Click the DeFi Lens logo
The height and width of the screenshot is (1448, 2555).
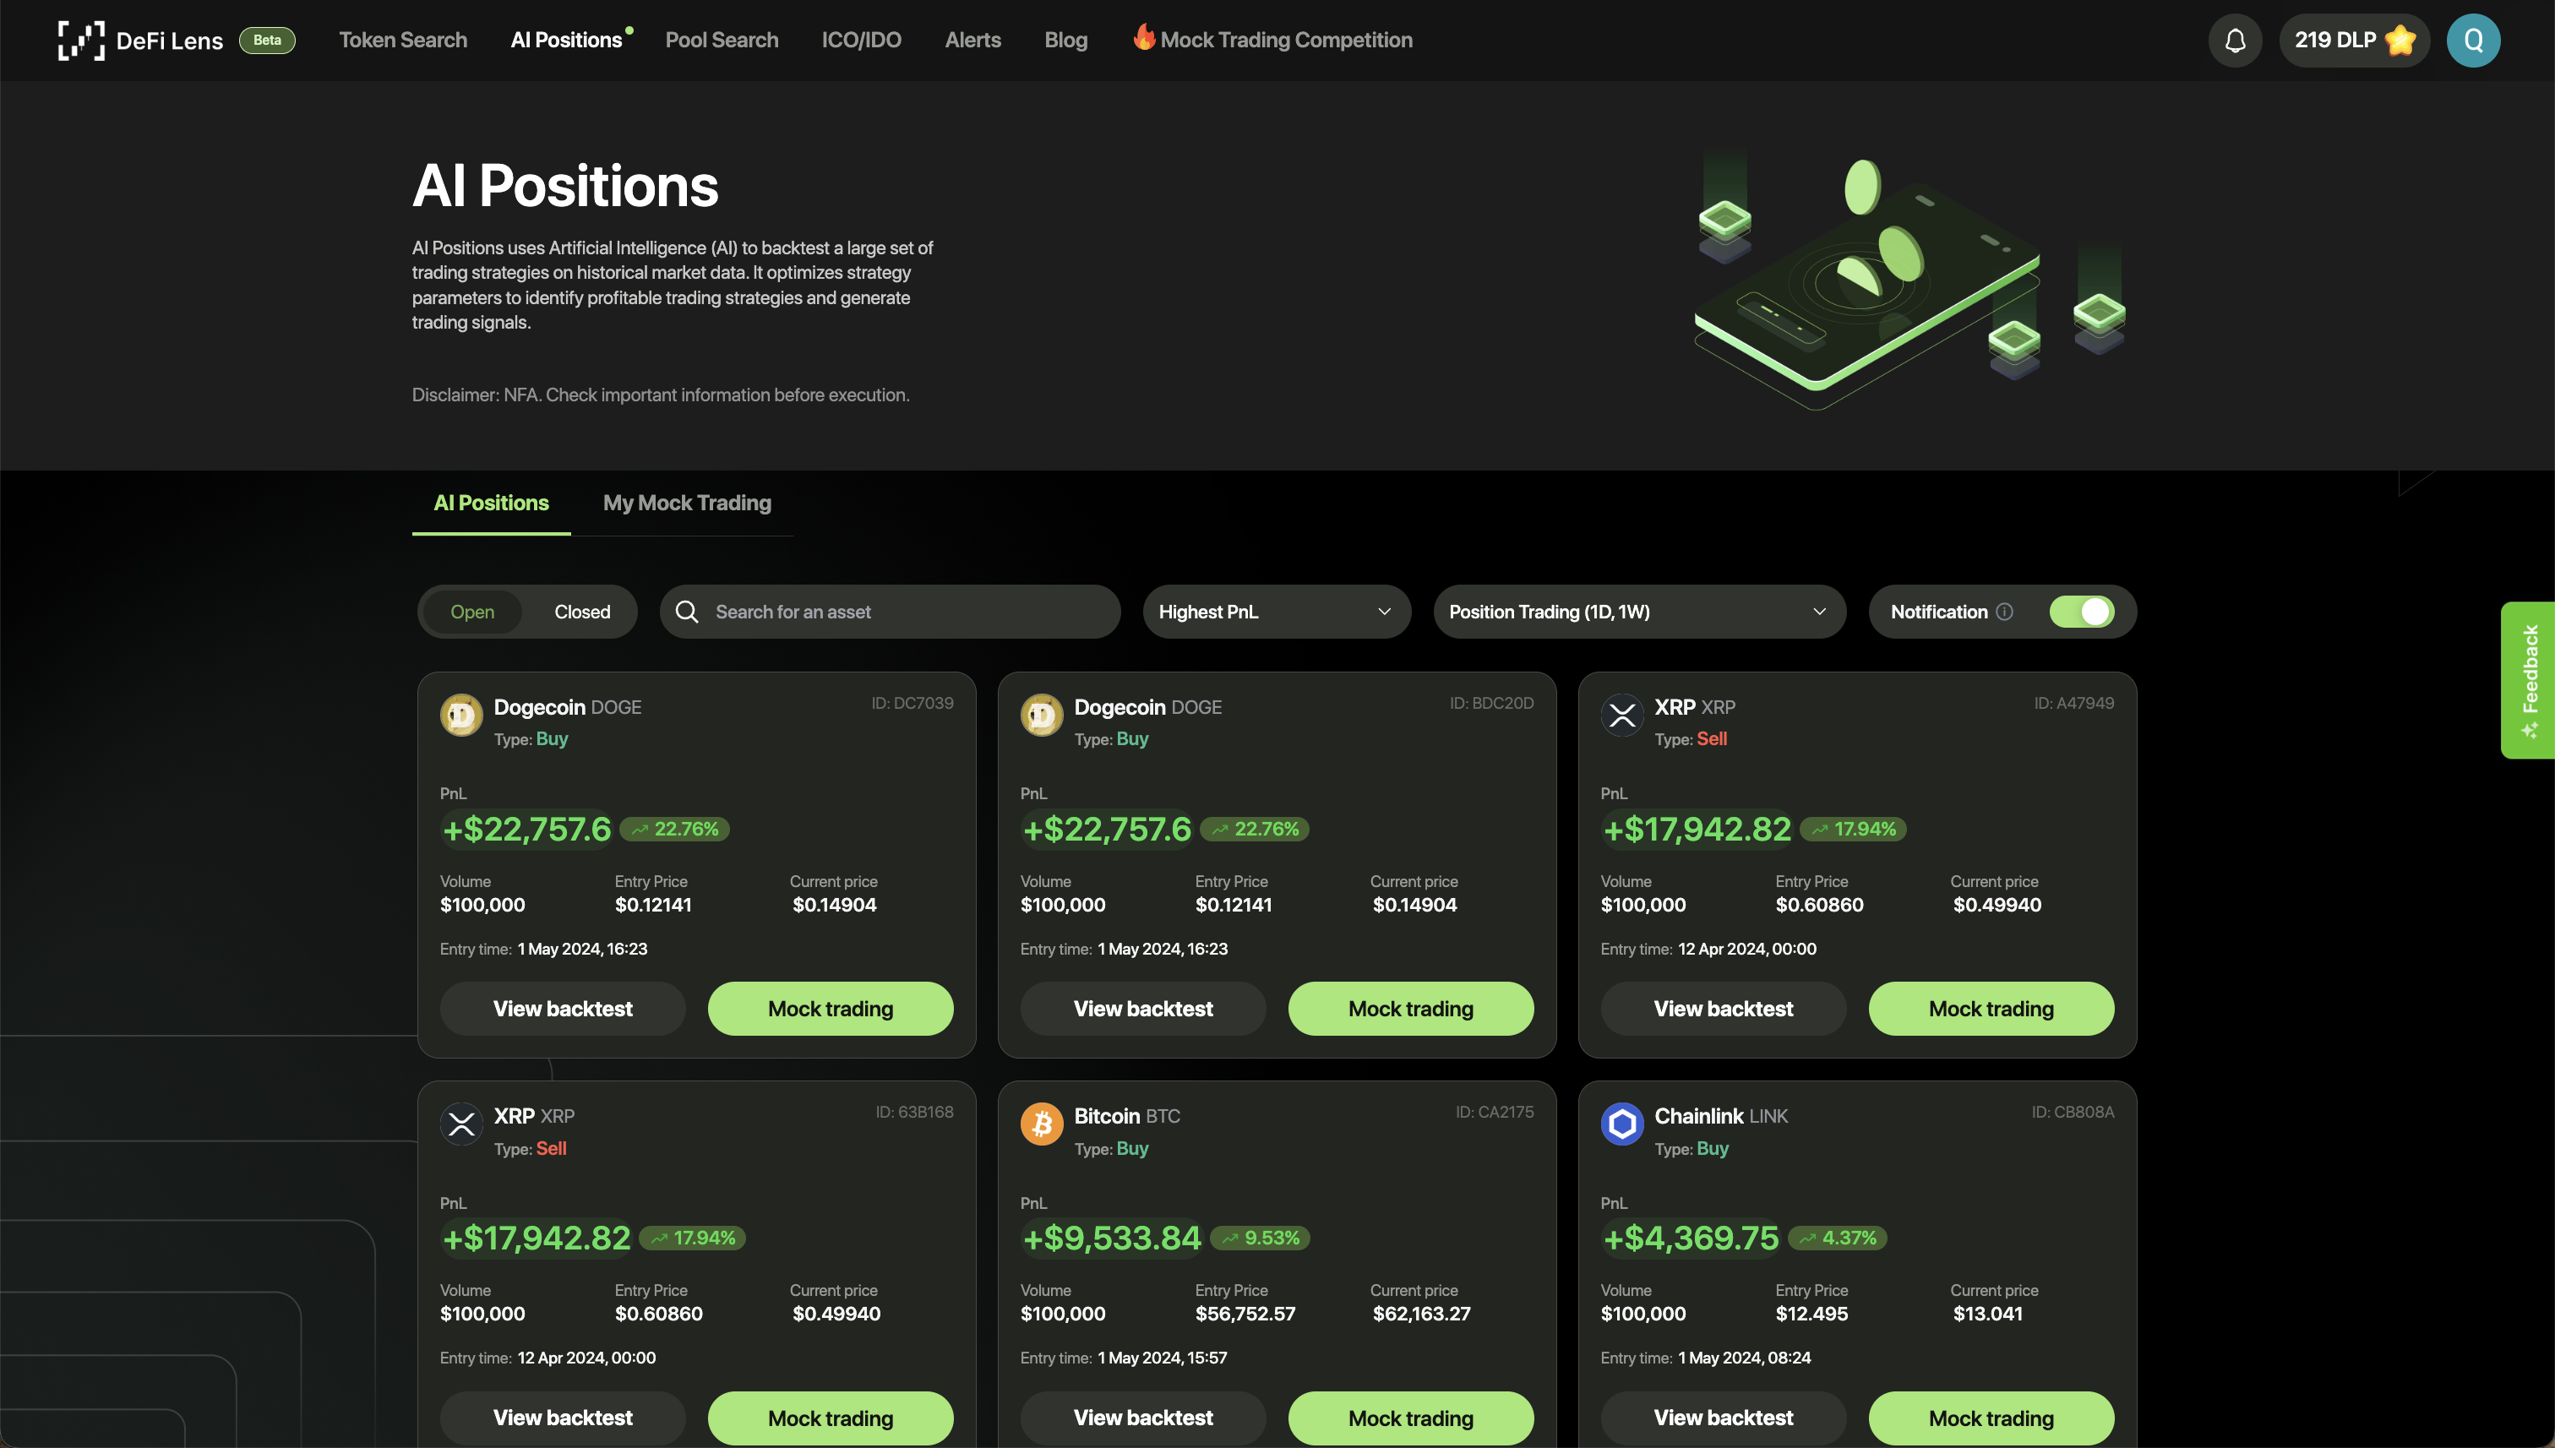tap(82, 41)
